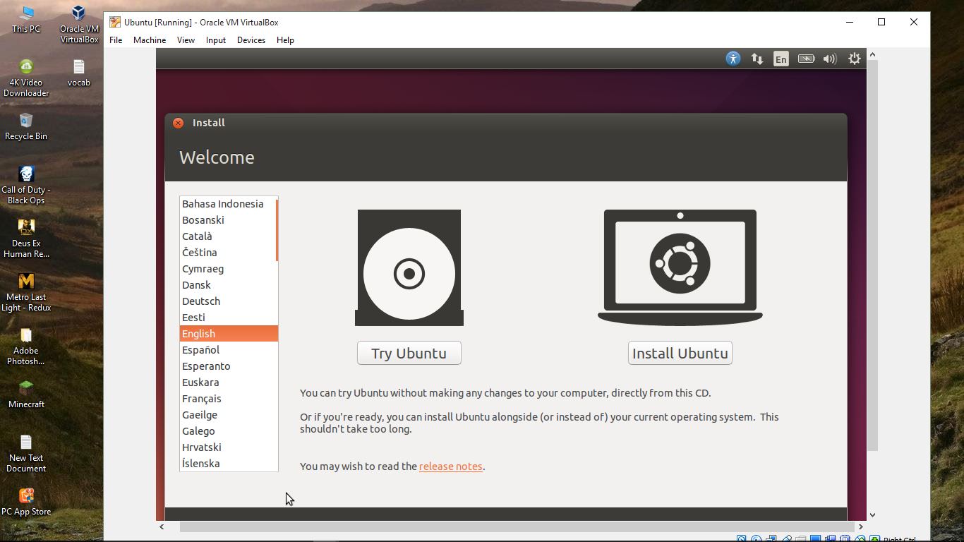Maximize the VirtualBox window
Image resolution: width=964 pixels, height=542 pixels.
tap(881, 22)
